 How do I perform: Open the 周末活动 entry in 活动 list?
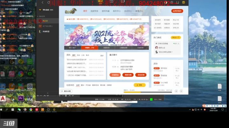click(167, 69)
